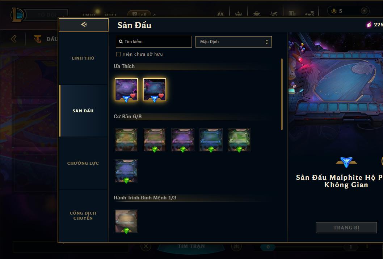The height and width of the screenshot is (259, 383).
Task: Click inside the Tìm kiếm search field
Action: click(154, 42)
